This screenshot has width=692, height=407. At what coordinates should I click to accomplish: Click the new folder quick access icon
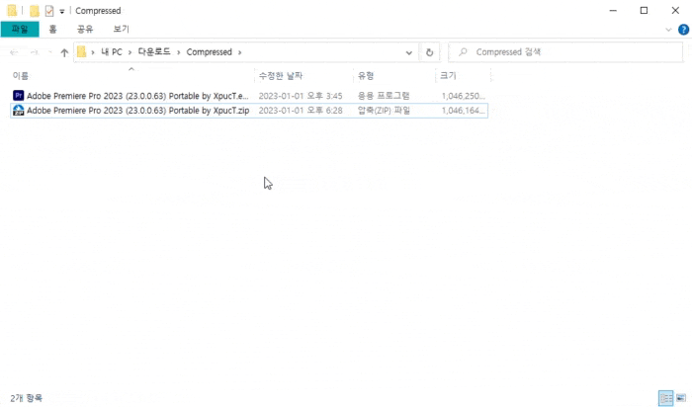pos(34,11)
